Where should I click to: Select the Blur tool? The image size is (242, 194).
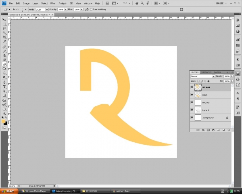tap(4, 73)
